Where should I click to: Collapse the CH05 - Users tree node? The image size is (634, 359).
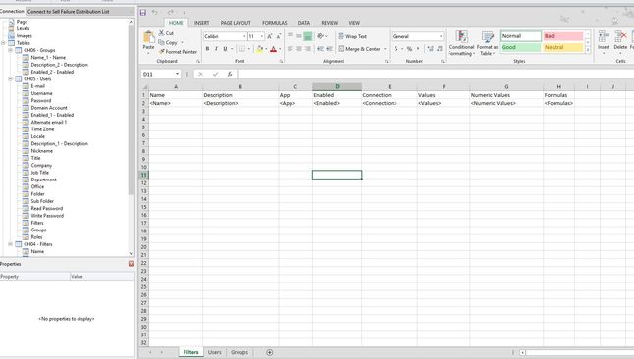[x=11, y=78]
